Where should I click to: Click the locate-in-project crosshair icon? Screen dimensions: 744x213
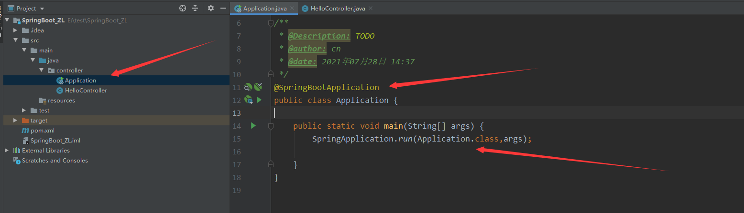tap(182, 8)
